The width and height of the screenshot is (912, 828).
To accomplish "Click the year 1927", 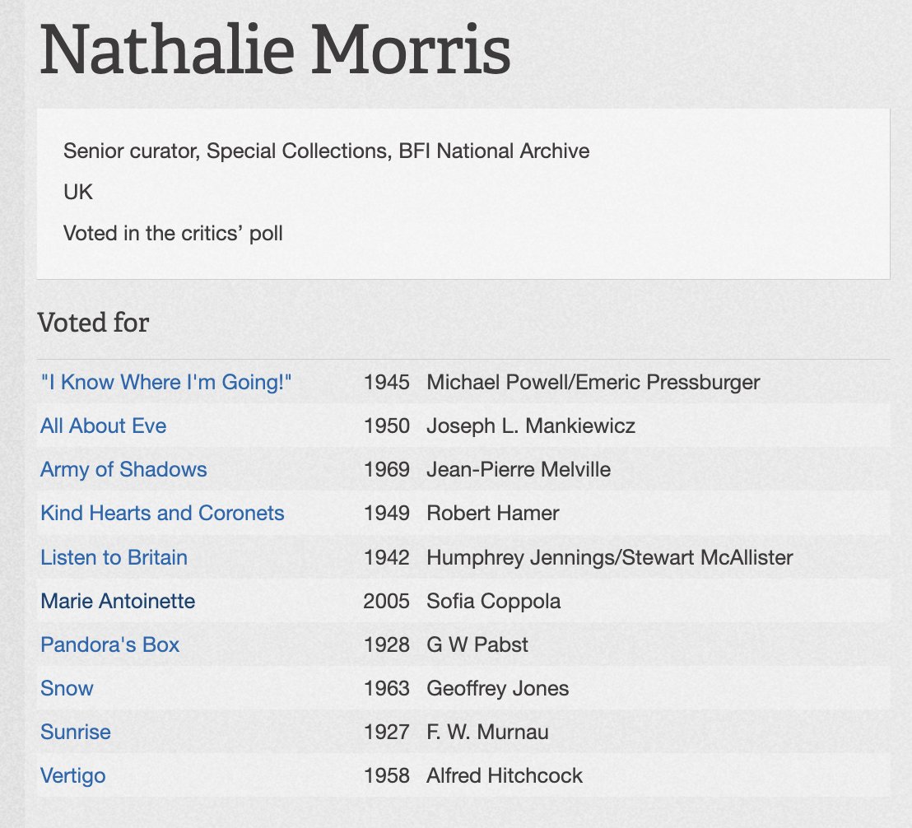I will pos(387,732).
